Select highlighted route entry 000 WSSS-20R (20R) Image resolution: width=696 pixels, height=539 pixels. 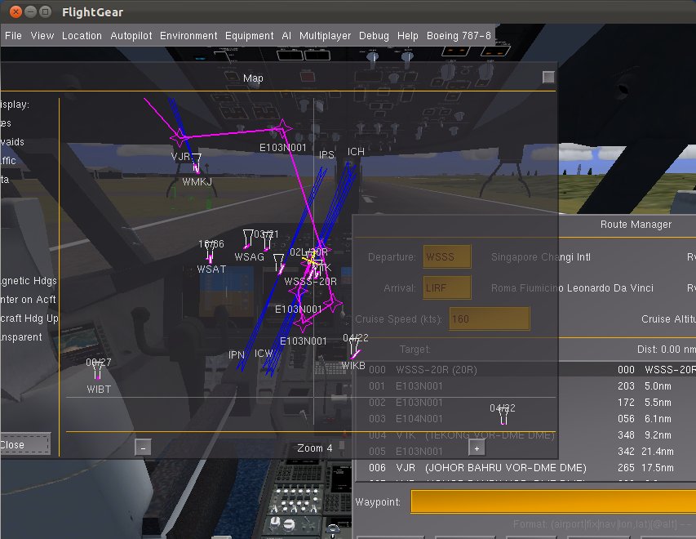pos(527,369)
